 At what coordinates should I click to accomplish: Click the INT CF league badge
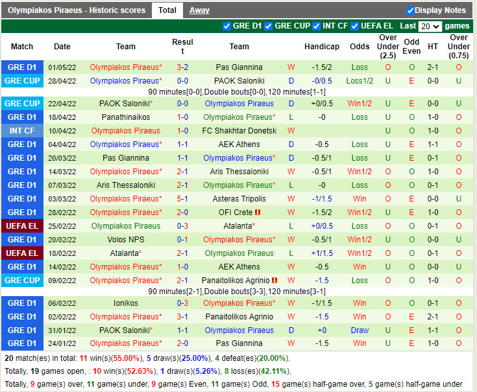22,131
